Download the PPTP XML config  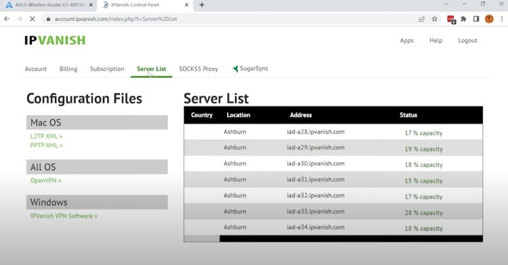point(46,145)
